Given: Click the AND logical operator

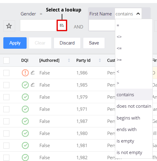Looking at the screenshot, I should [79, 27].
